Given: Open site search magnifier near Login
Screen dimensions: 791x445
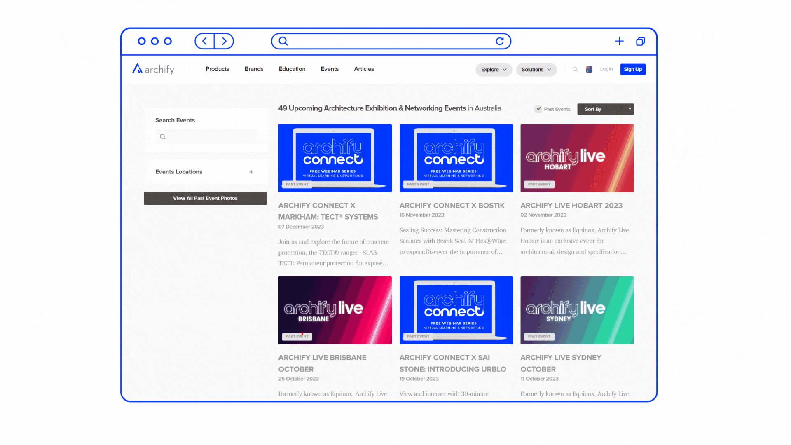Looking at the screenshot, I should [x=575, y=69].
